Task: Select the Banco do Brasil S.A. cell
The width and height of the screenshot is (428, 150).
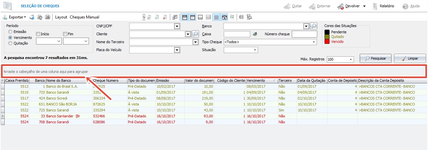Action: (x=69, y=86)
